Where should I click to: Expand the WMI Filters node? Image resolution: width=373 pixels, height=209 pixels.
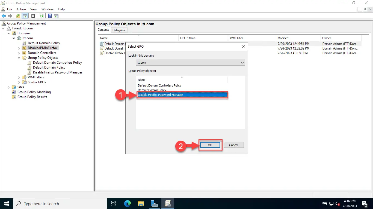click(x=19, y=77)
